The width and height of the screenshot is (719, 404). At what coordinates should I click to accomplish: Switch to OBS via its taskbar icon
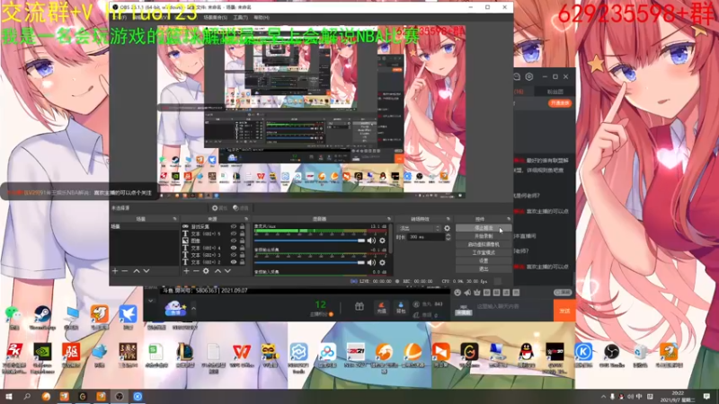pyautogui.click(x=120, y=396)
